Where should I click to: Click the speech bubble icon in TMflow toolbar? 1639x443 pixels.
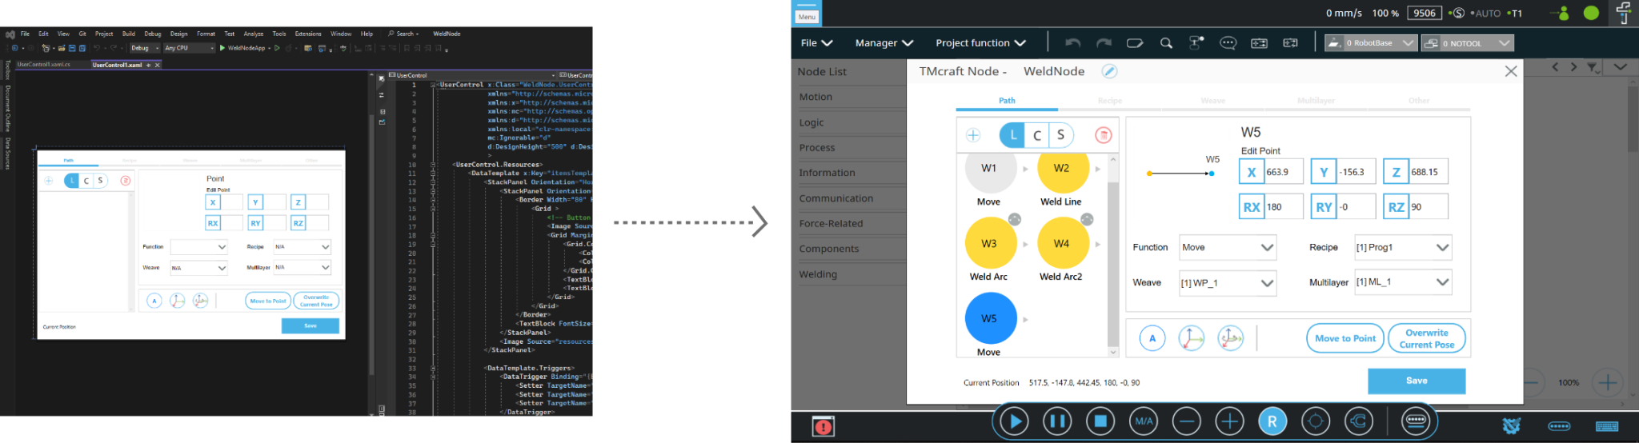coord(1228,43)
